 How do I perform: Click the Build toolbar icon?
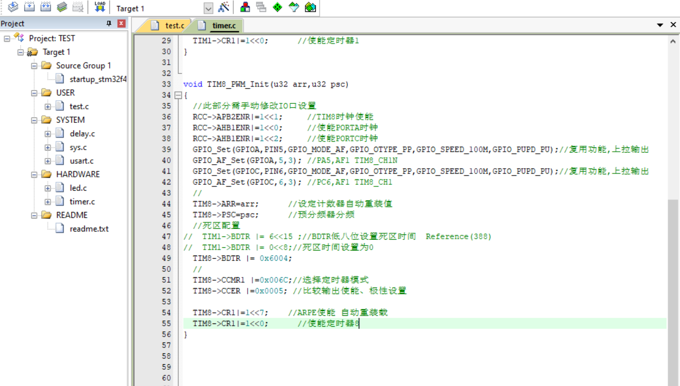tap(30, 7)
